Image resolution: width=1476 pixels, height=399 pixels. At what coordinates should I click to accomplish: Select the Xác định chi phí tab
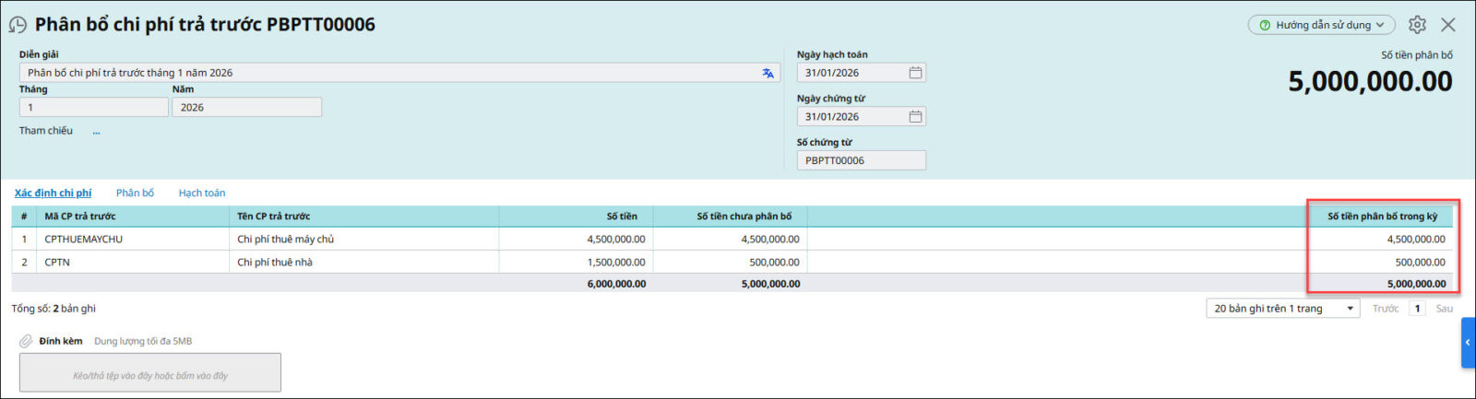coord(53,194)
